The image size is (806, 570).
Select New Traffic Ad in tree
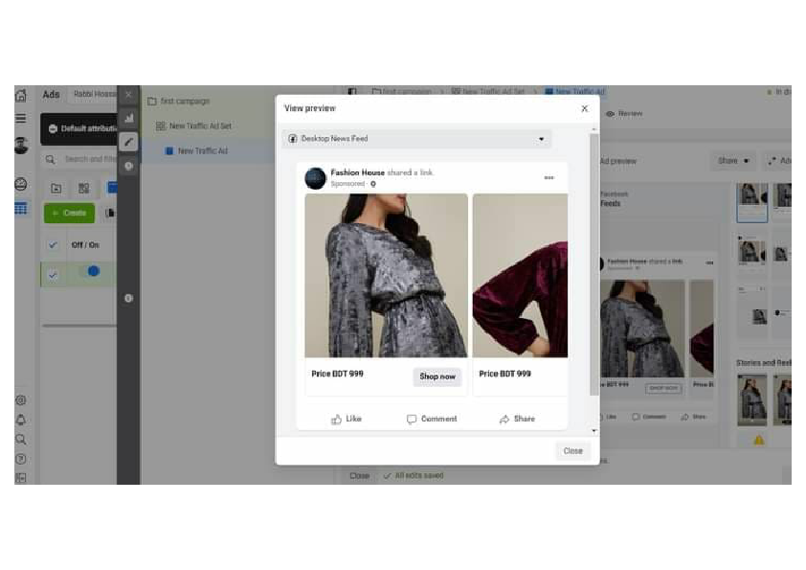point(196,151)
